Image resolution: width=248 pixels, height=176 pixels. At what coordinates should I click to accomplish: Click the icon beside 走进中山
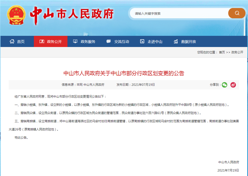(142, 41)
